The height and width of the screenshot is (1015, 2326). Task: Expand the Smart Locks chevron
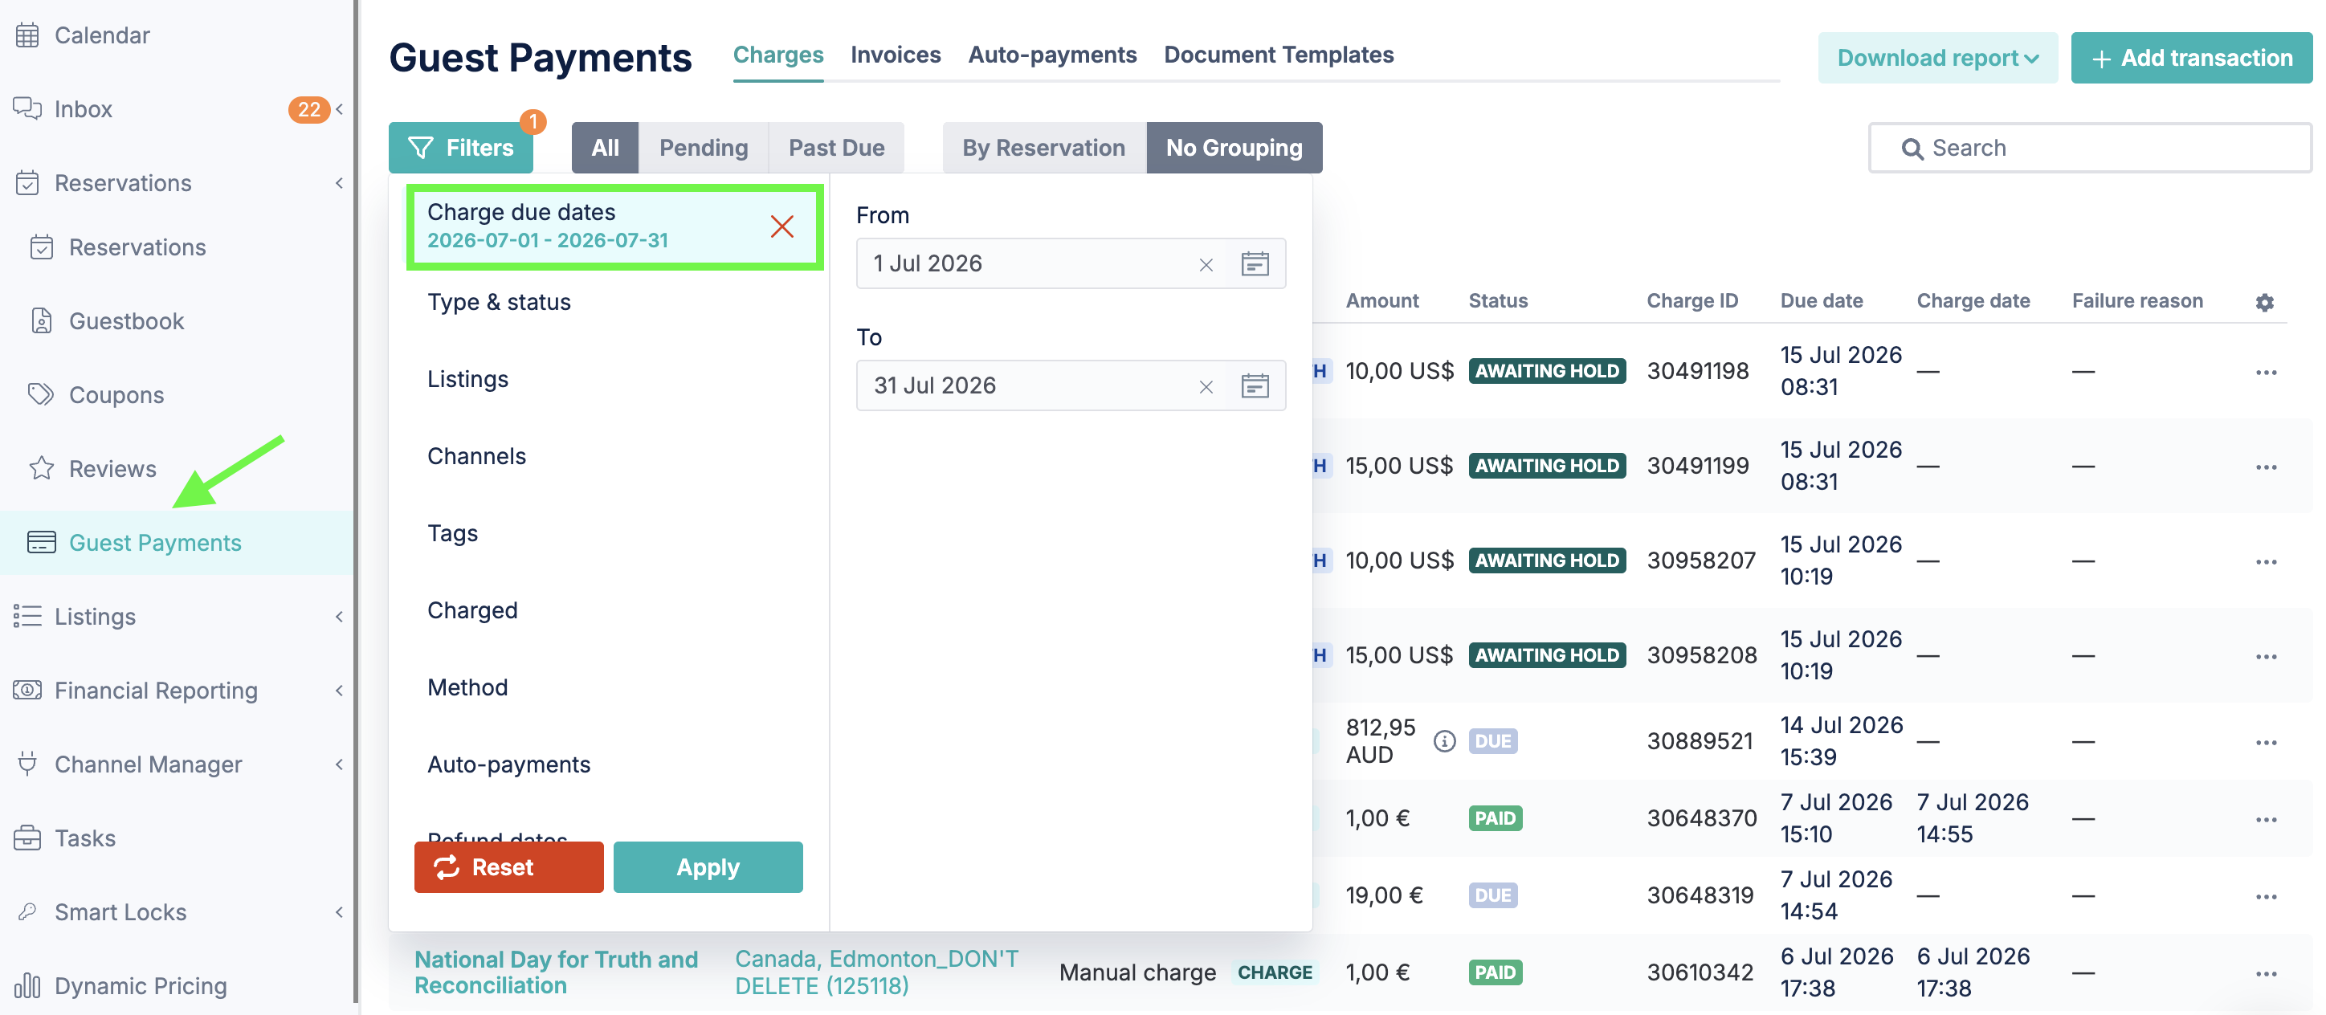coord(340,911)
